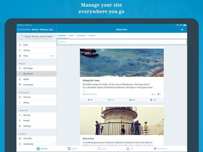This screenshot has height=152, width=203.
Task: Click the Wi-Fi status icon
Action: point(177,25)
